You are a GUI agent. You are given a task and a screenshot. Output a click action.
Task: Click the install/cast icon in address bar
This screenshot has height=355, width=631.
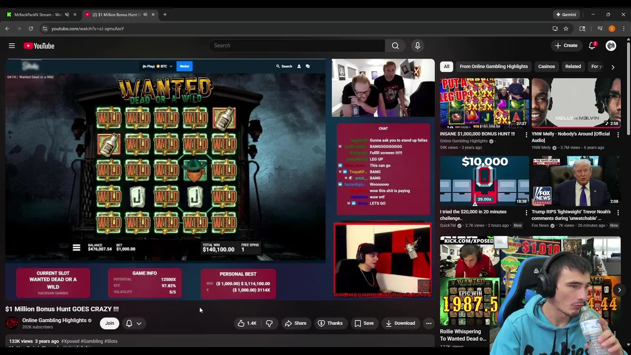pos(555,29)
